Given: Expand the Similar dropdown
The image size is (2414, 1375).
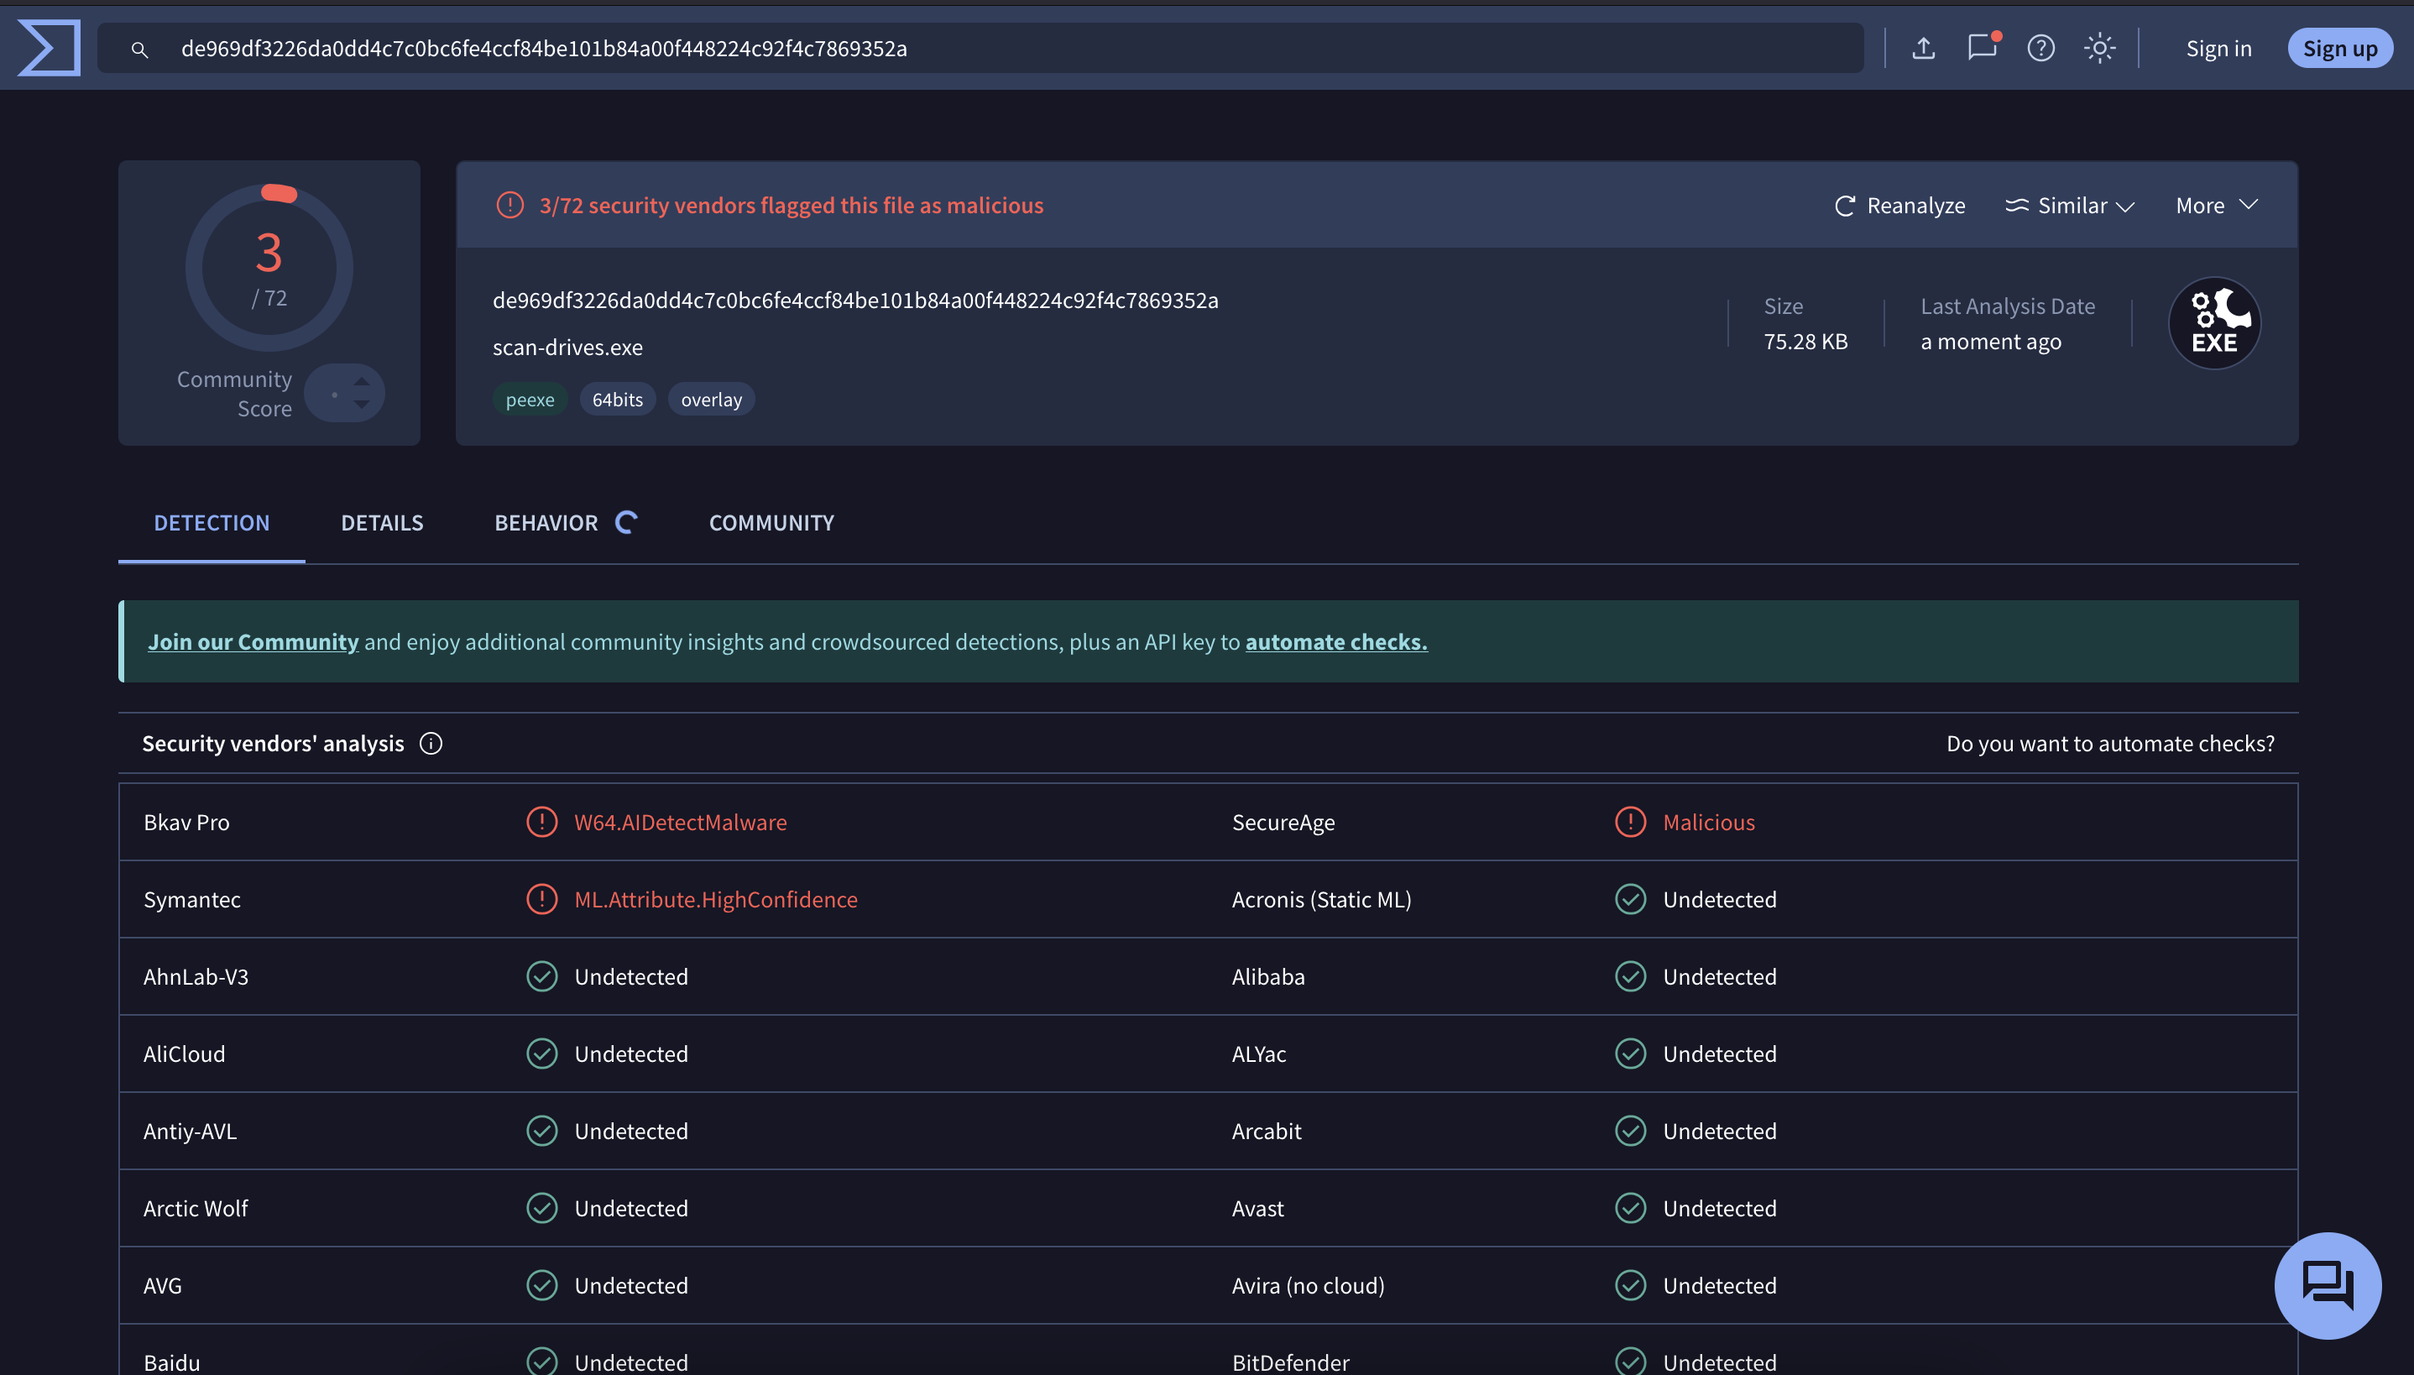Looking at the screenshot, I should [x=2071, y=205].
